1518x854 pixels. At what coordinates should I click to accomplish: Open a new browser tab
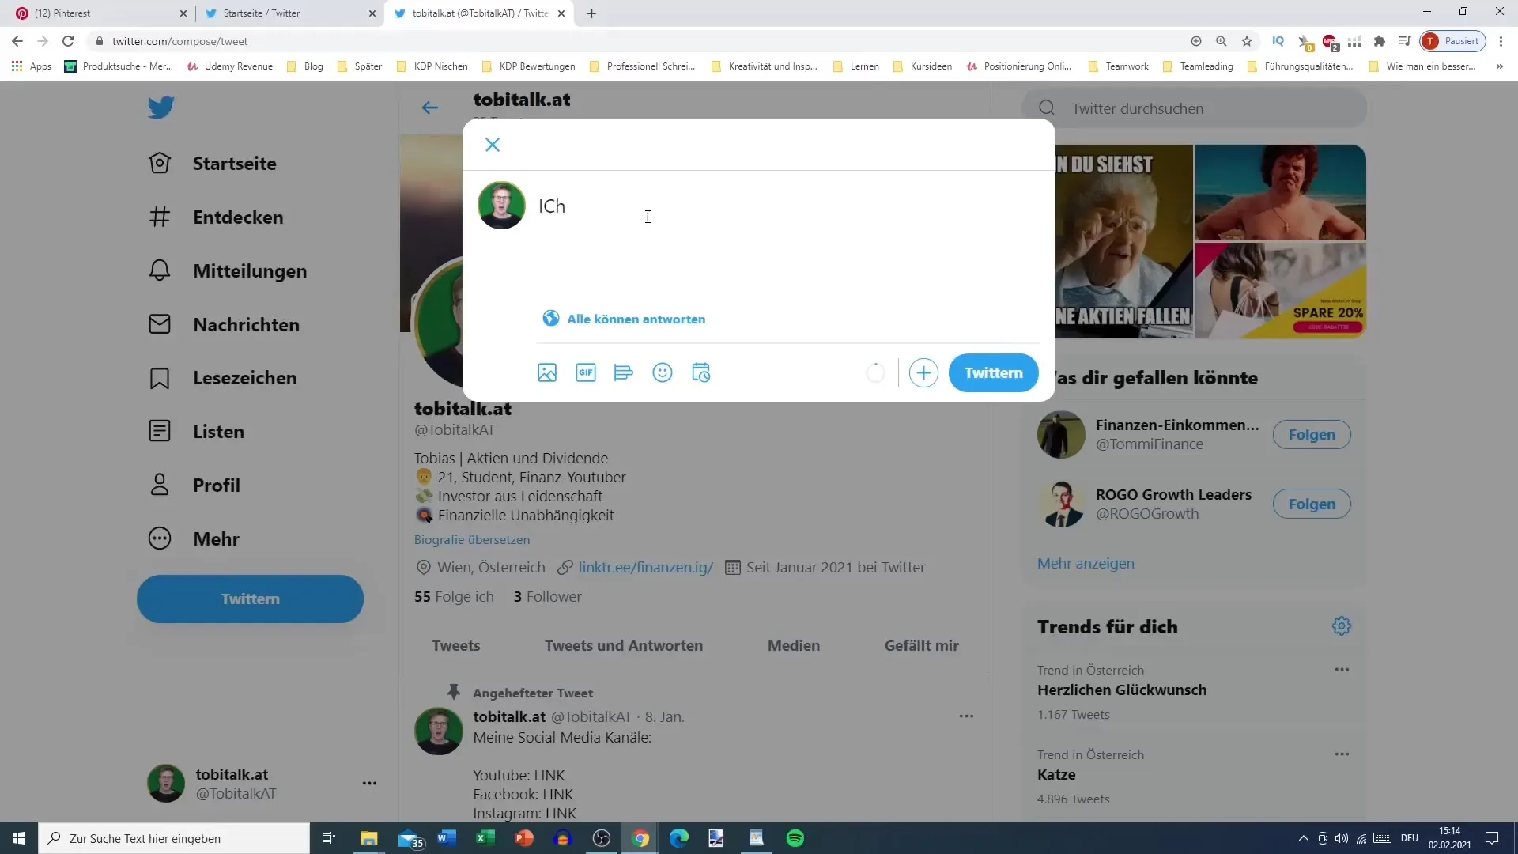point(591,13)
